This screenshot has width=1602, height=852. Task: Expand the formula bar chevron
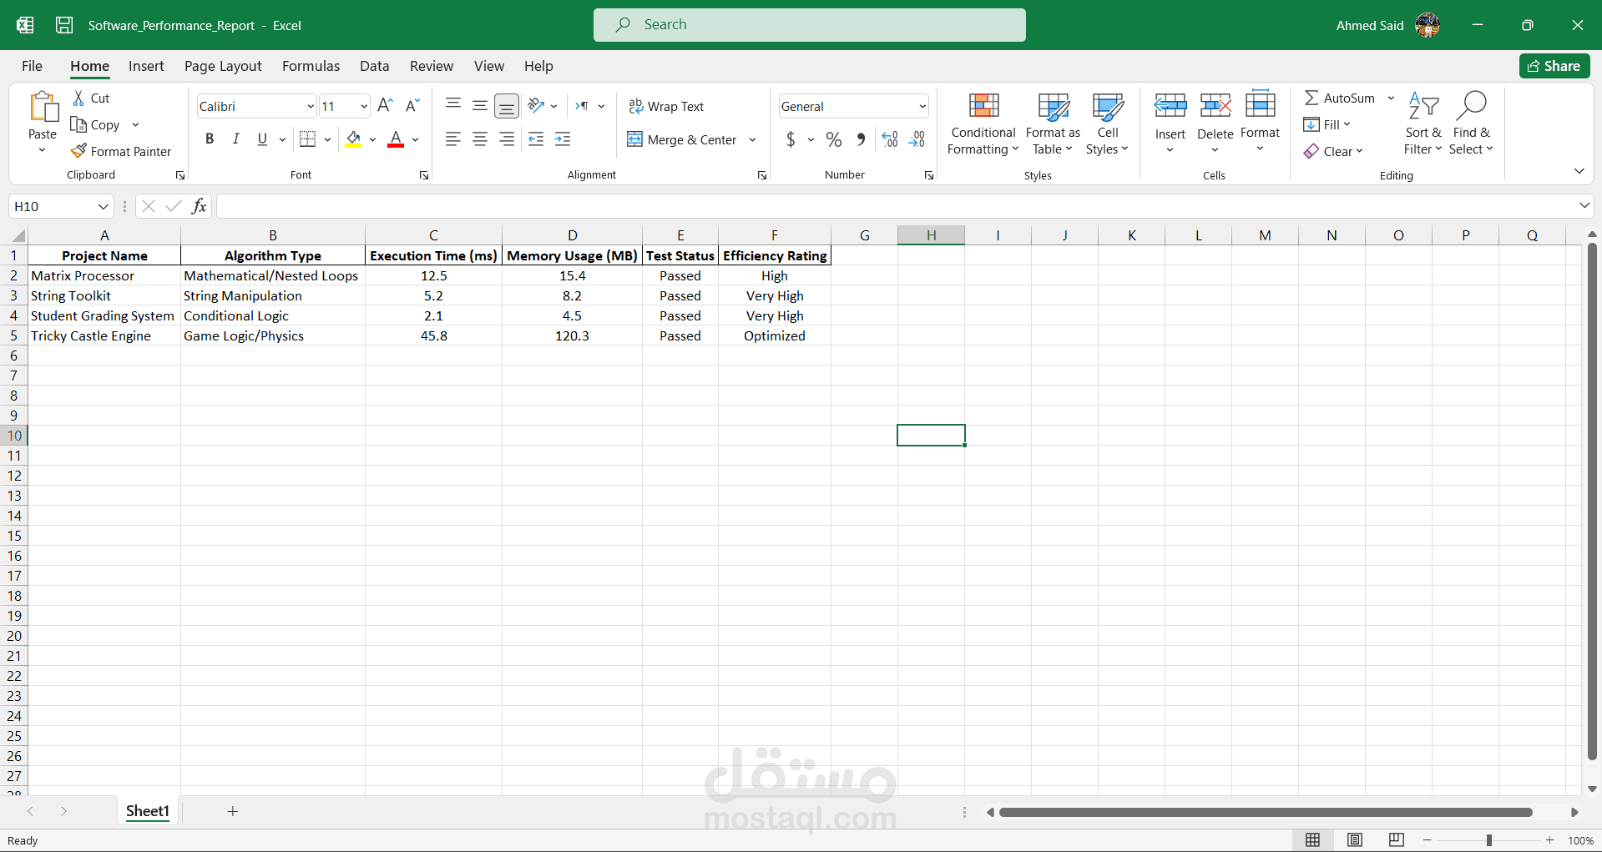[x=1584, y=205]
